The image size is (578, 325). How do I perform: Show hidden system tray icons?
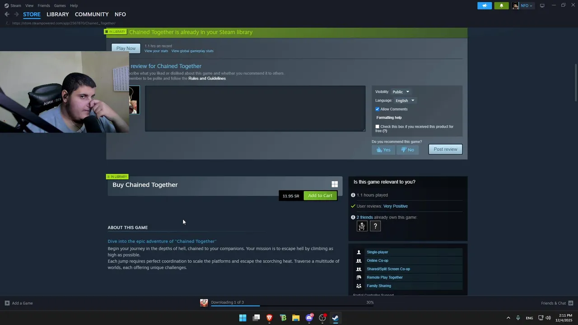(x=508, y=318)
